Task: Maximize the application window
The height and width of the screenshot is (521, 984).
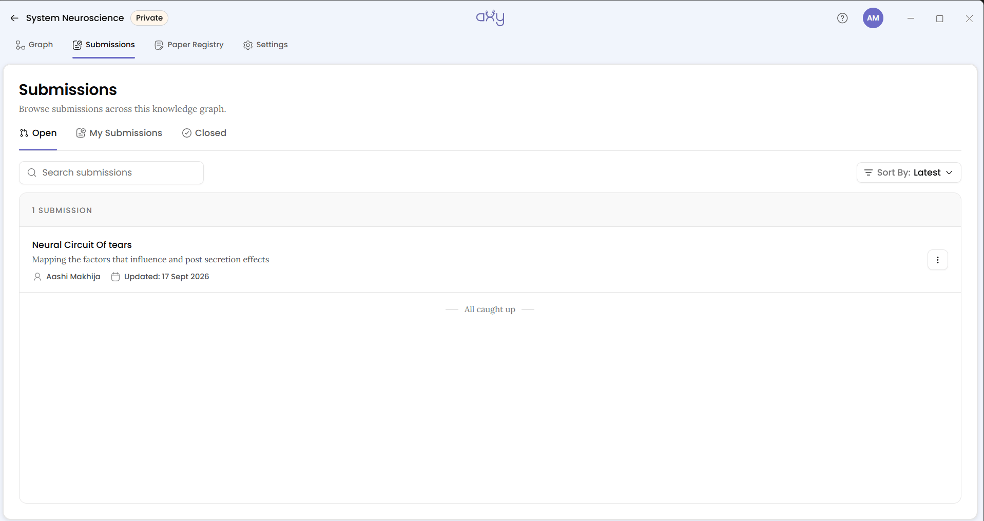Action: (940, 18)
